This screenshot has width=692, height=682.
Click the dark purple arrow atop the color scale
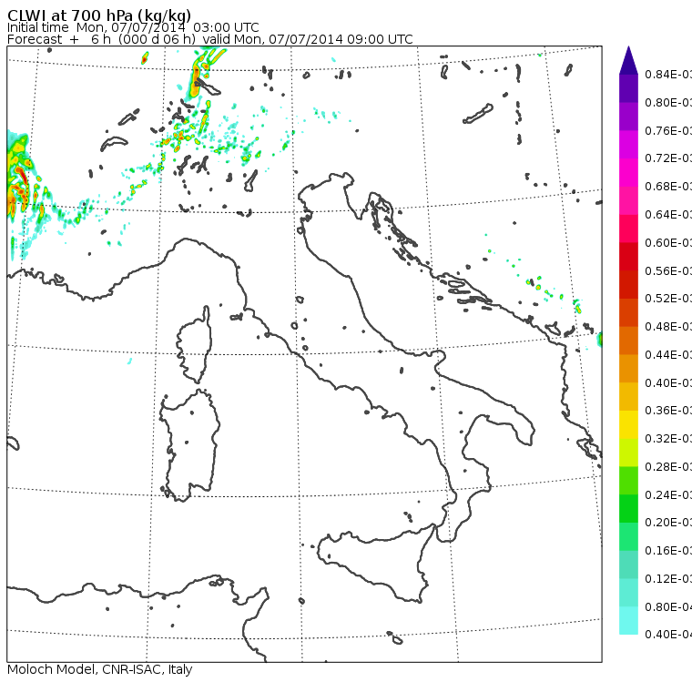[x=628, y=61]
